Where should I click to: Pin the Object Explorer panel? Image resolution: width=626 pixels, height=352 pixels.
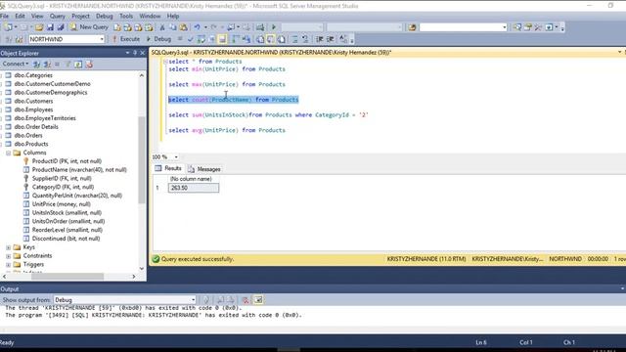tap(135, 53)
